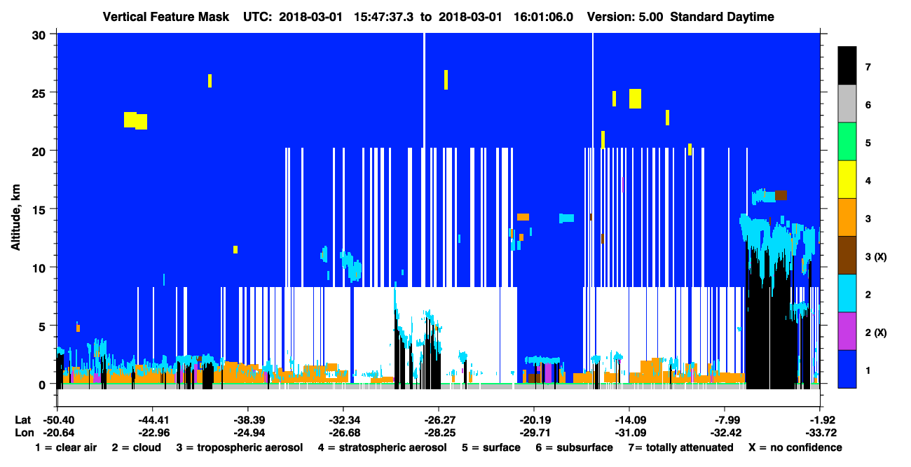The width and height of the screenshot is (911, 467).
Task: Click the y-axis tick label 15
Action: [x=41, y=209]
